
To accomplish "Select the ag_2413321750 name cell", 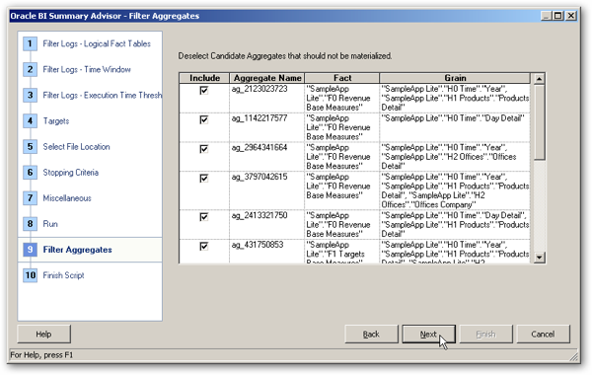I will click(x=266, y=225).
